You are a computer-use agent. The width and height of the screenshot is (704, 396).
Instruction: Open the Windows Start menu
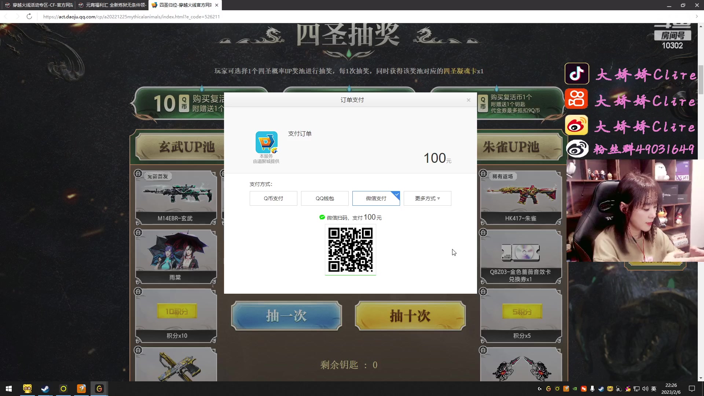click(x=9, y=389)
